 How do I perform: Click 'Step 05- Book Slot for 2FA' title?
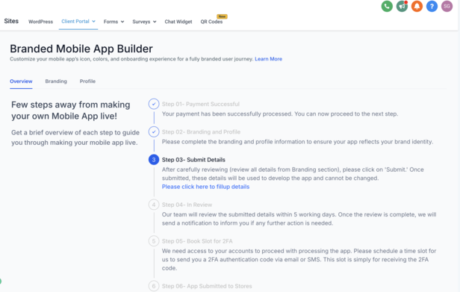pyautogui.click(x=197, y=241)
